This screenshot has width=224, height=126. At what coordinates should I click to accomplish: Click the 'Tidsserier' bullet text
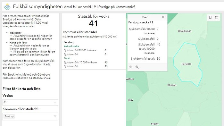coord(15,33)
